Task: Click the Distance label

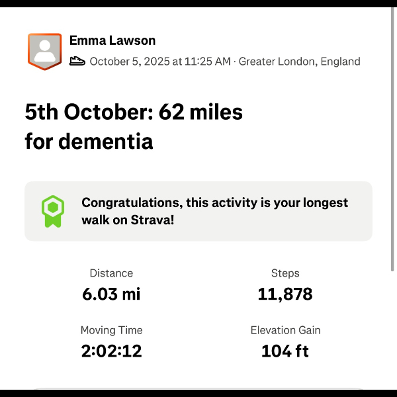Action: coord(111,273)
